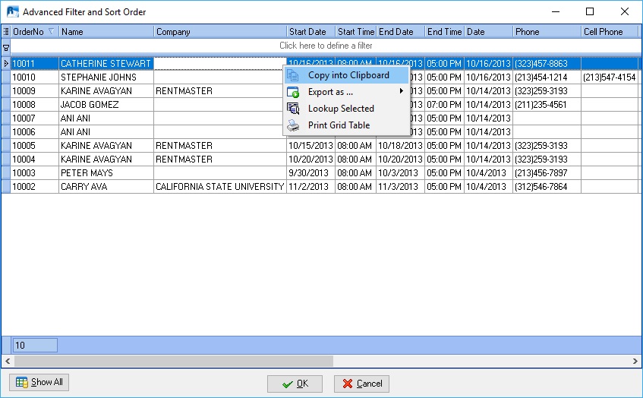The height and width of the screenshot is (398, 643).
Task: Click the record count footer cell
Action: pos(35,346)
